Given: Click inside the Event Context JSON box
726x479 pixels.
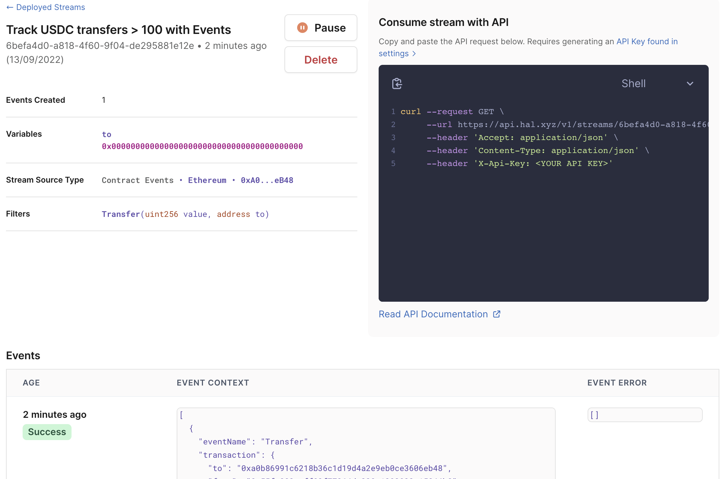Looking at the screenshot, I should pos(366,442).
